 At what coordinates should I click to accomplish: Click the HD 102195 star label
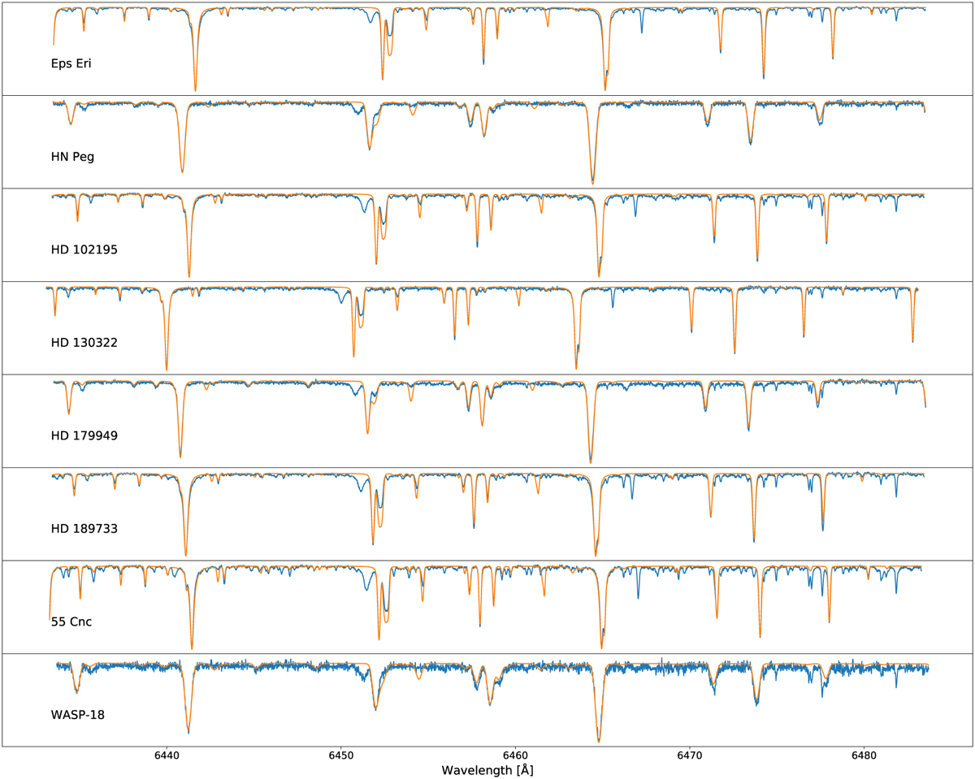tap(84, 249)
